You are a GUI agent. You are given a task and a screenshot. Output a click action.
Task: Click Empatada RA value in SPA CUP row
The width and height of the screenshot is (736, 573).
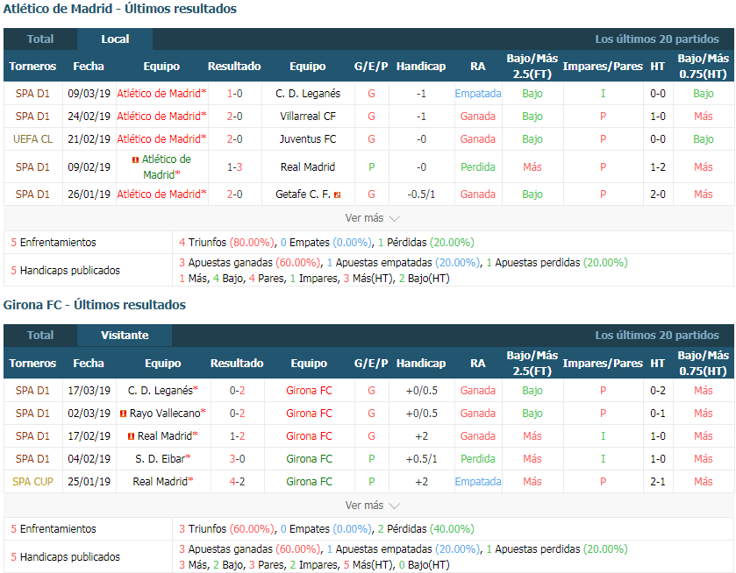478,482
